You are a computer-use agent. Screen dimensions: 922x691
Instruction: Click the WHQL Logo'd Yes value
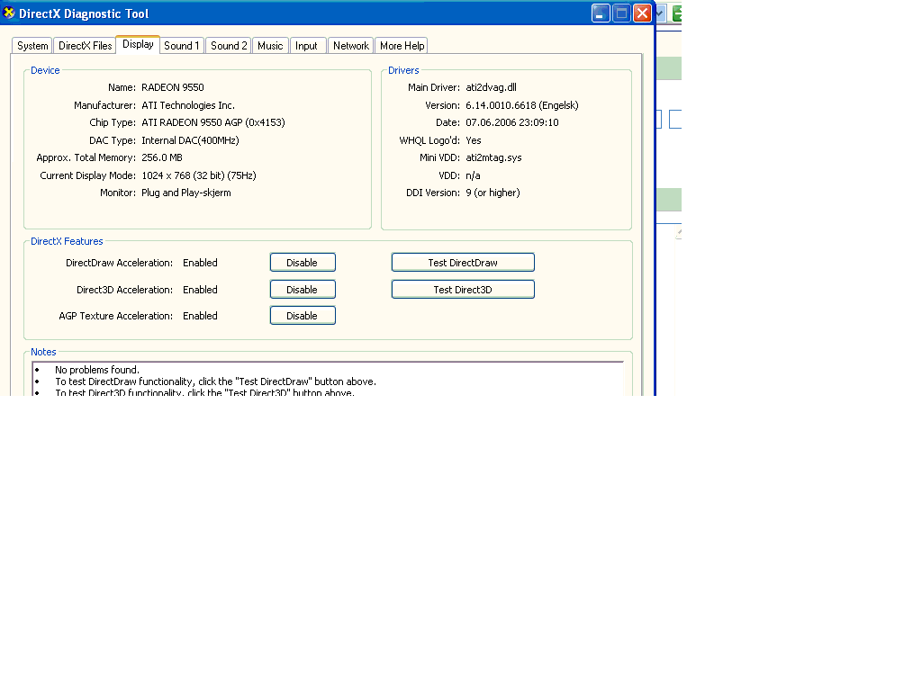(x=474, y=140)
